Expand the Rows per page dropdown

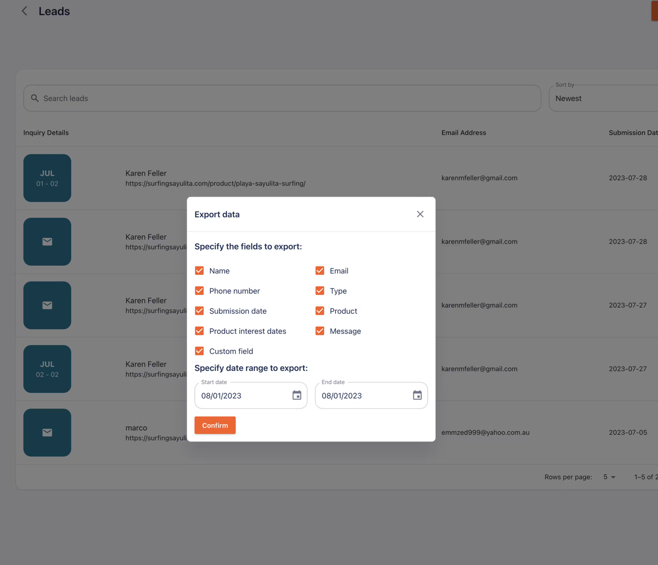(x=609, y=477)
